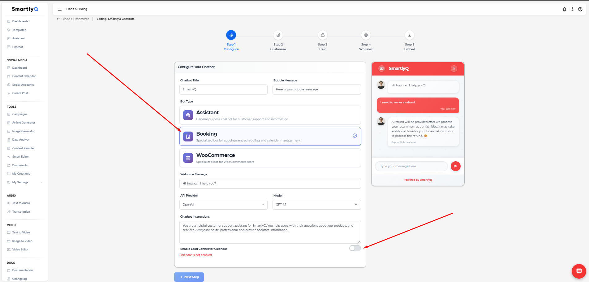The height and width of the screenshot is (282, 589).
Task: Open notifications bell icon
Action: point(565,9)
